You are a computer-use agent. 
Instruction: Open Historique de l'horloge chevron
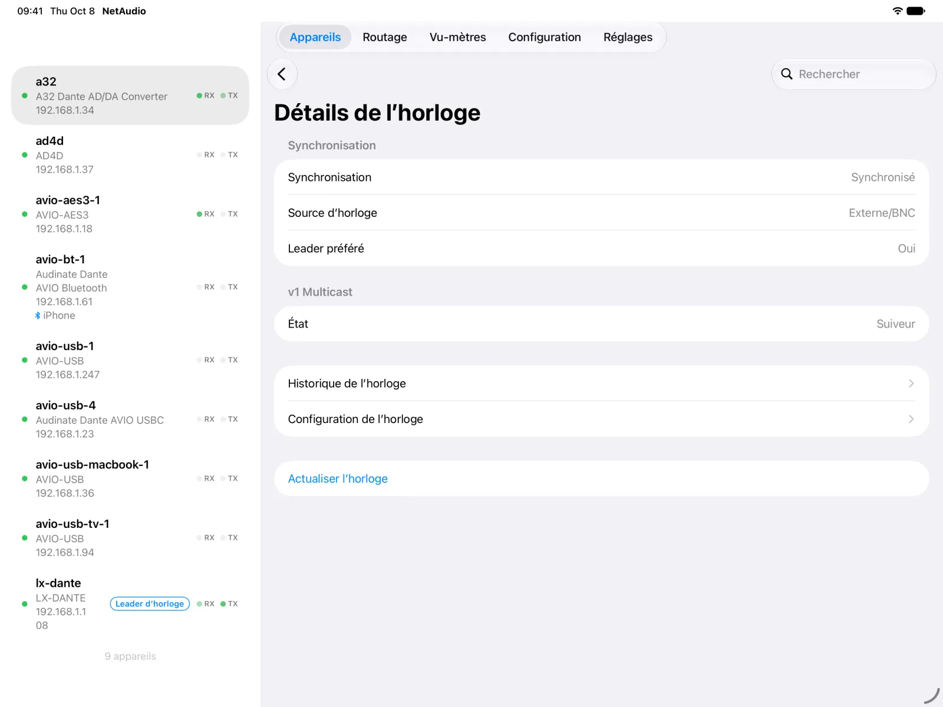(911, 384)
